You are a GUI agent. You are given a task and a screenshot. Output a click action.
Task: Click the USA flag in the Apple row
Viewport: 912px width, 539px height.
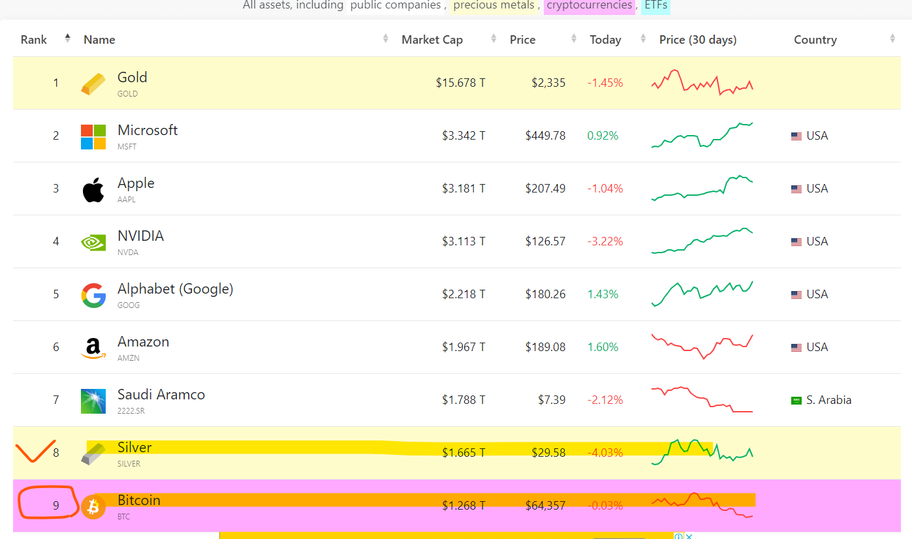click(x=796, y=189)
